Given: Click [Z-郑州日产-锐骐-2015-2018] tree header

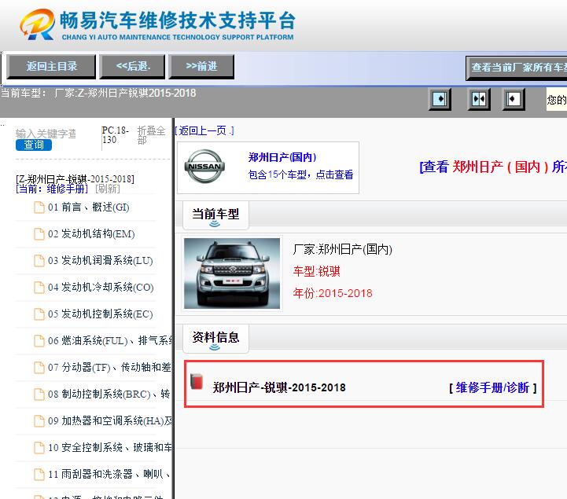Looking at the screenshot, I should 75,179.
